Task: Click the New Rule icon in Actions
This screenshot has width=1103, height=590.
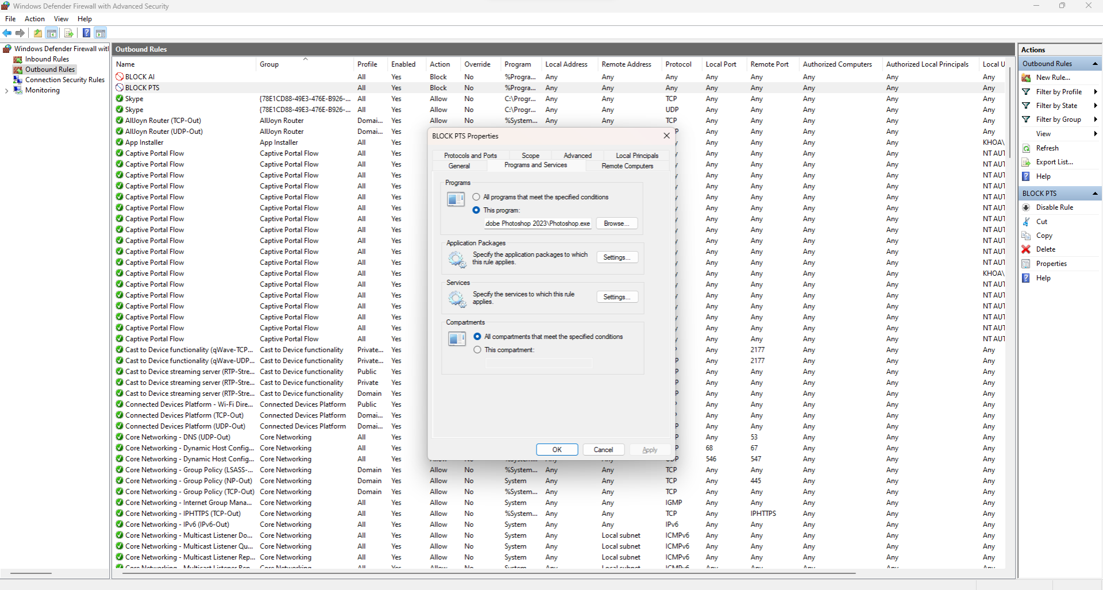Action: point(1026,78)
